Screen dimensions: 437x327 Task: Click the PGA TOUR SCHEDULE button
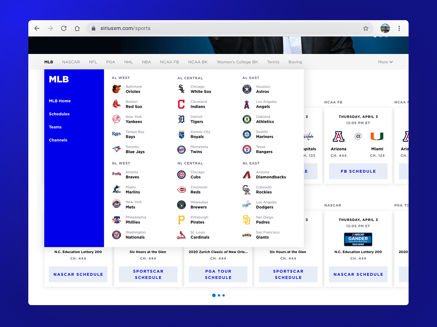pyautogui.click(x=218, y=274)
